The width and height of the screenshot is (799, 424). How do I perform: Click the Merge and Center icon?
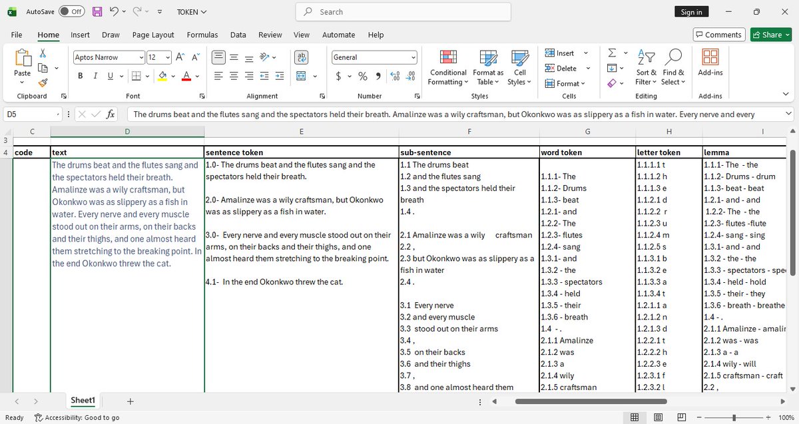pyautogui.click(x=301, y=76)
